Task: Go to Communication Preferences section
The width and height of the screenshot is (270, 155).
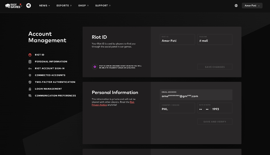Action: [x=55, y=96]
